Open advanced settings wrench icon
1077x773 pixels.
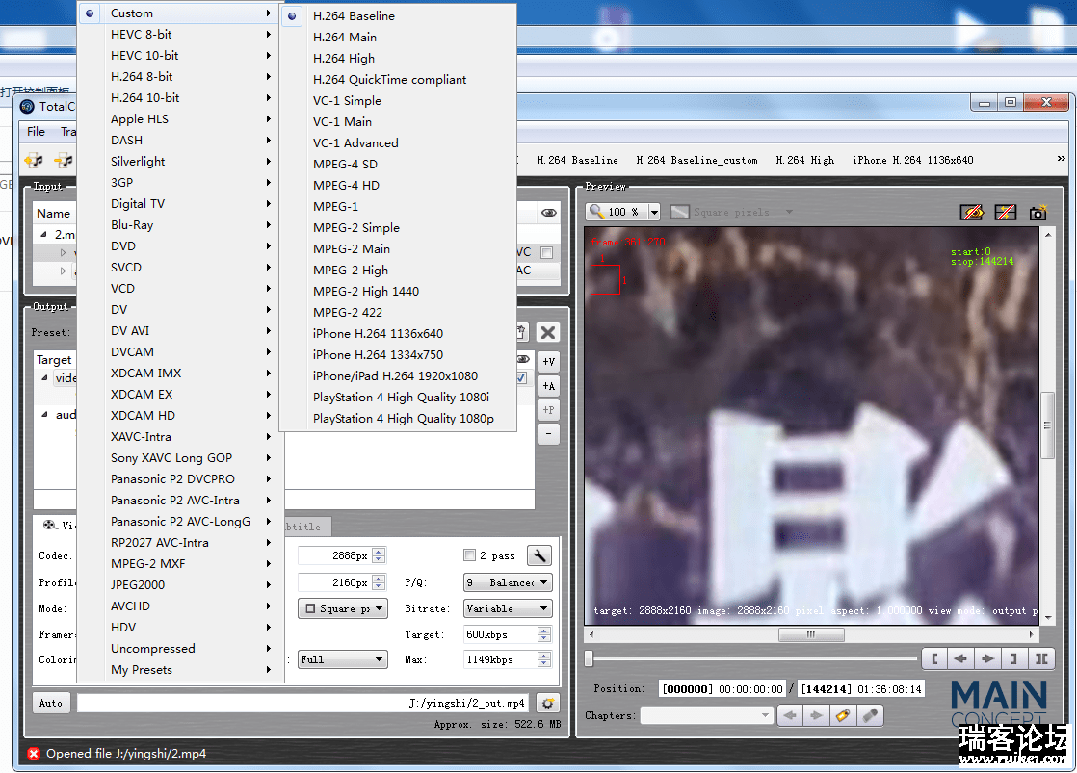pos(539,555)
